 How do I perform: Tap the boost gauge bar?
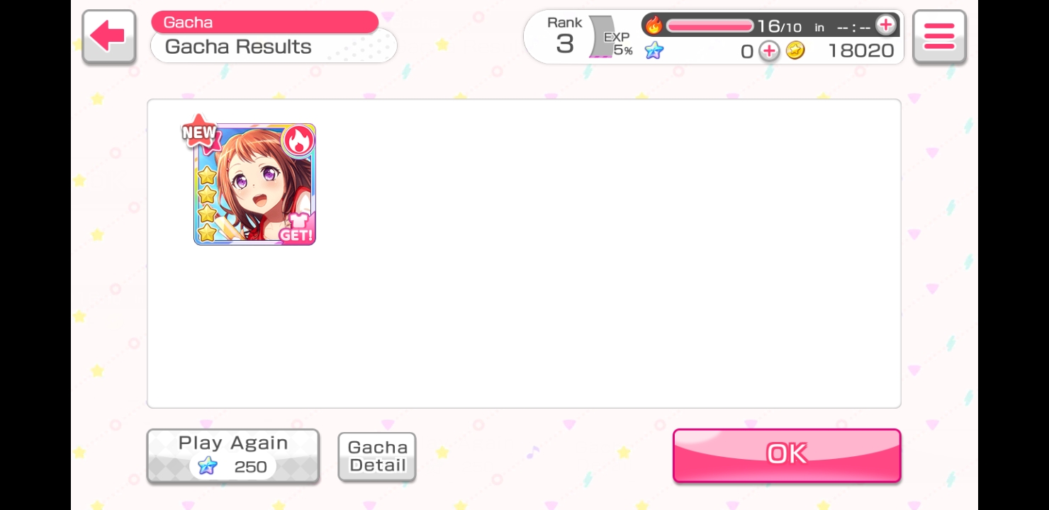(x=709, y=26)
